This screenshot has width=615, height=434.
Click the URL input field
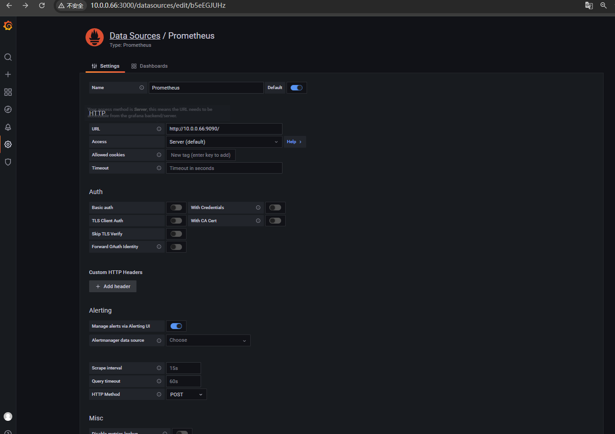(x=224, y=129)
